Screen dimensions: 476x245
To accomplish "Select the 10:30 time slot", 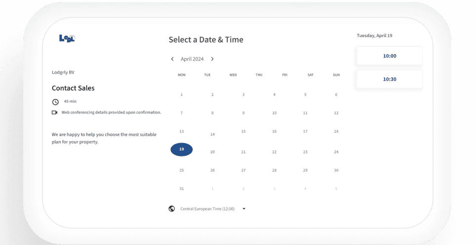I will [389, 79].
